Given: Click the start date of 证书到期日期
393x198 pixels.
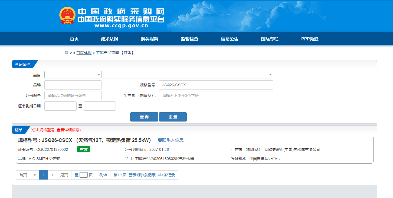Looking at the screenshot, I should pos(60,106).
